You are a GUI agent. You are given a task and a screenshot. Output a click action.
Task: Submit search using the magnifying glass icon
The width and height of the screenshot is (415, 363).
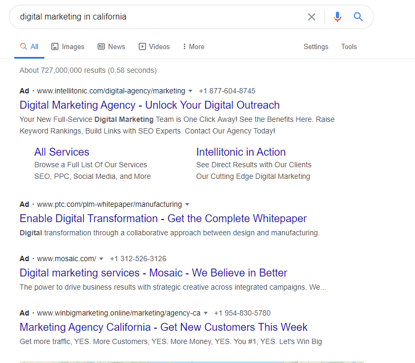(x=358, y=17)
